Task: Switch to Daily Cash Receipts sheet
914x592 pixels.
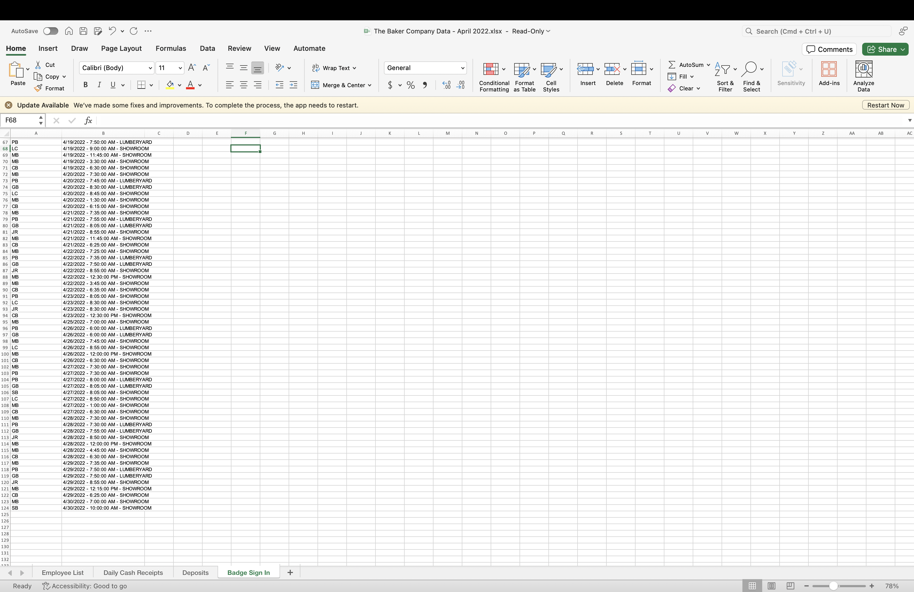Action: point(133,572)
